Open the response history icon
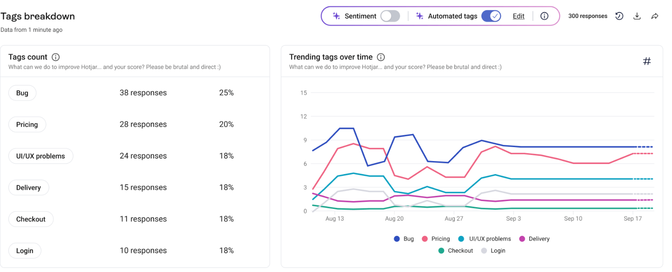The image size is (672, 272). 619,16
